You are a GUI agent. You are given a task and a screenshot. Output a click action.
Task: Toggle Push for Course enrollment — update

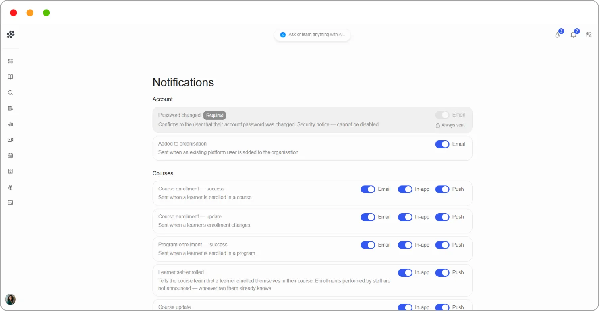(442, 217)
